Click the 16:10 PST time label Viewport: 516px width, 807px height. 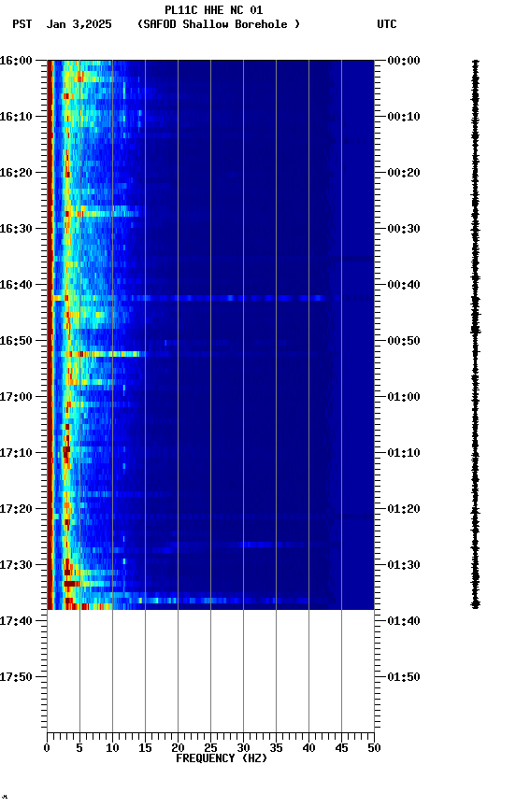[x=16, y=117]
